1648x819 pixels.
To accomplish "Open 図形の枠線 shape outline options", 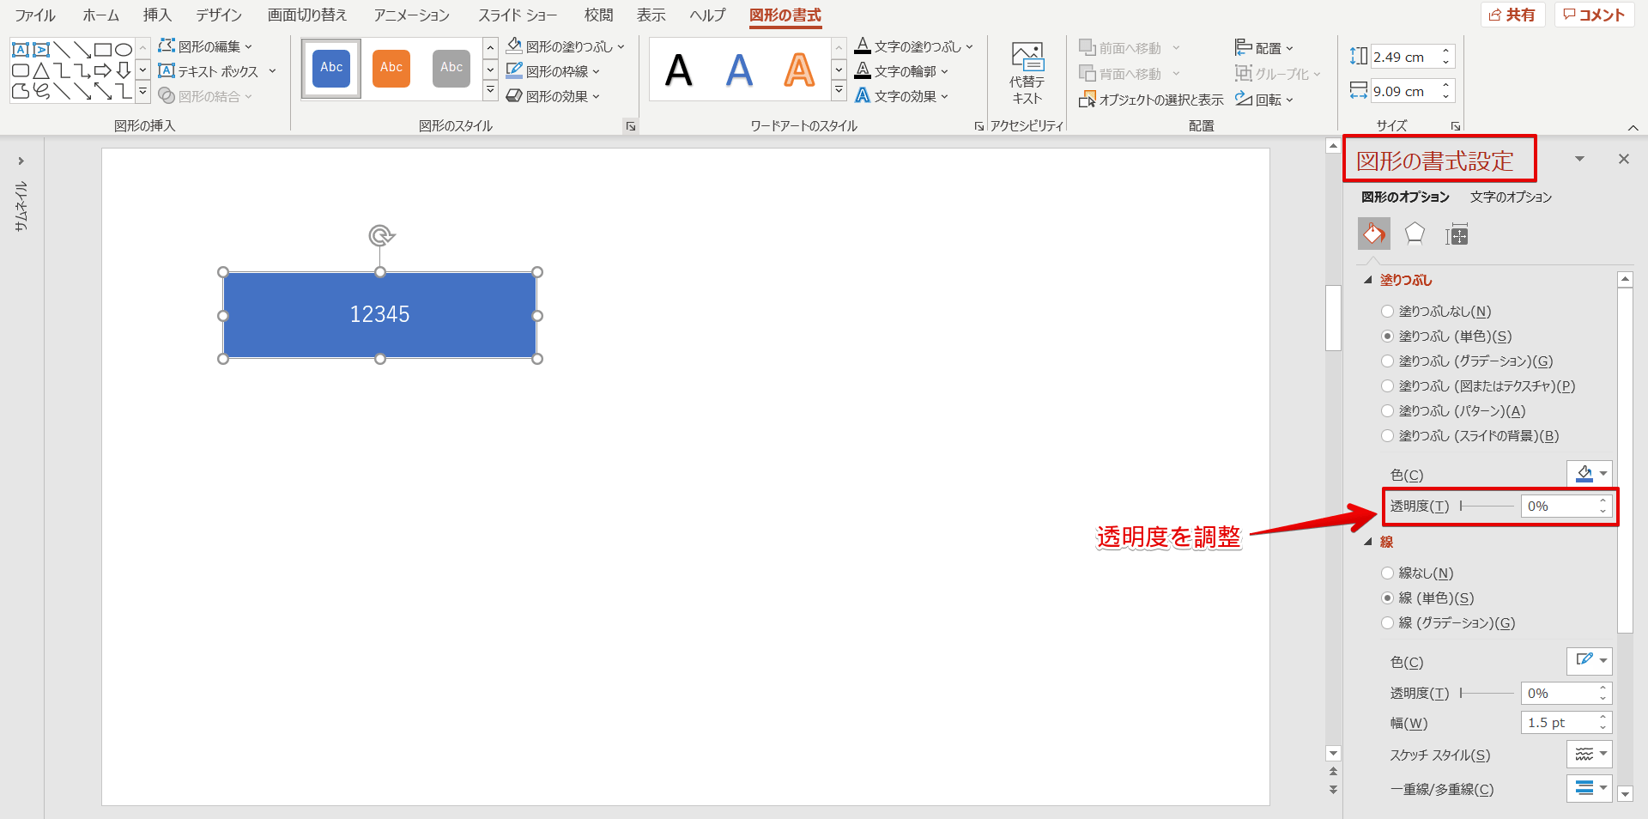I will coord(554,71).
